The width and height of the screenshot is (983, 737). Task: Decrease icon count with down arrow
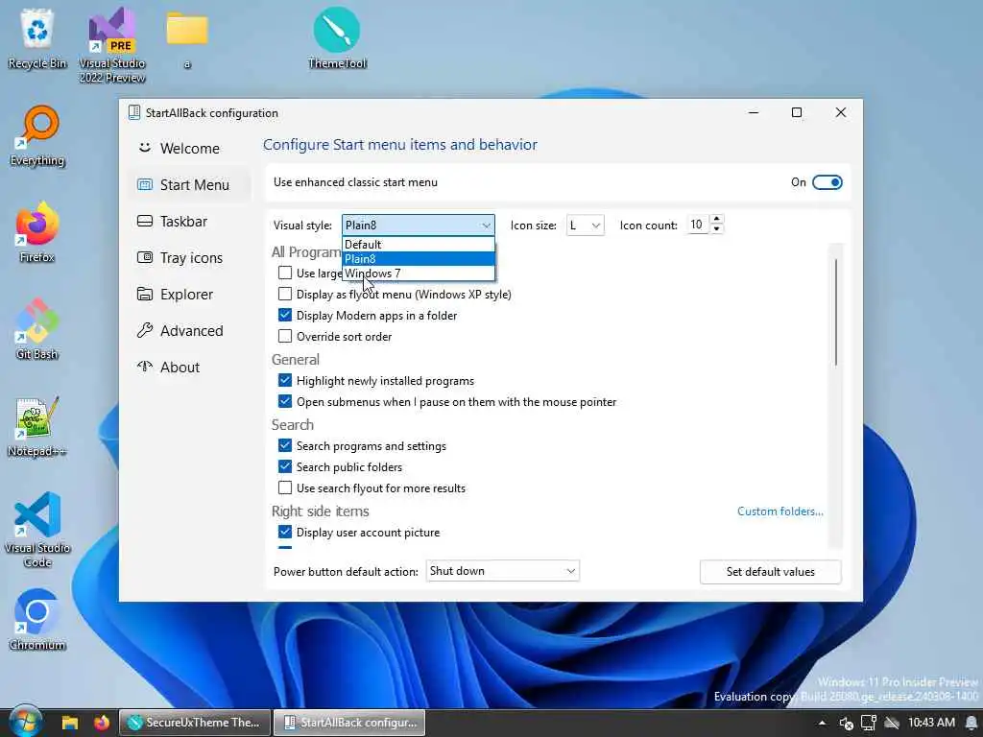coord(716,229)
